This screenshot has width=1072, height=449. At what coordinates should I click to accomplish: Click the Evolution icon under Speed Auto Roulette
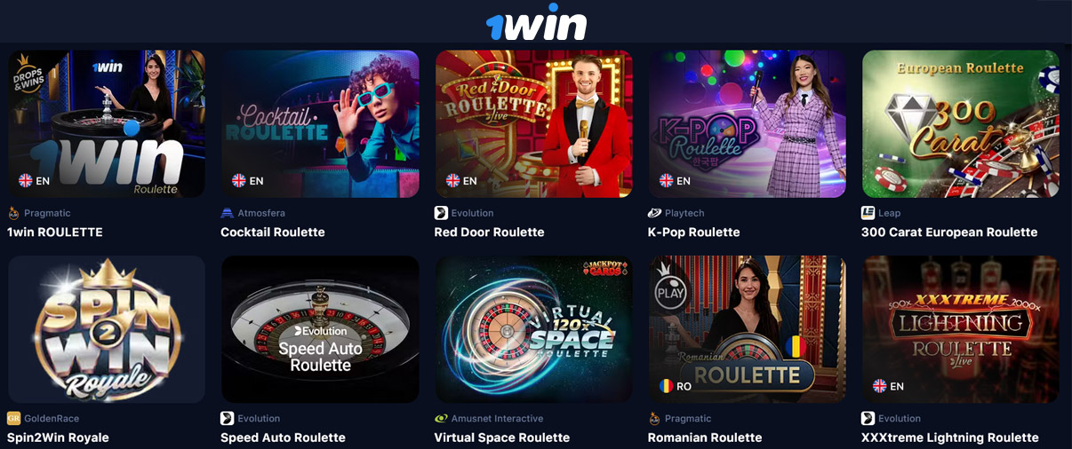[x=228, y=418]
